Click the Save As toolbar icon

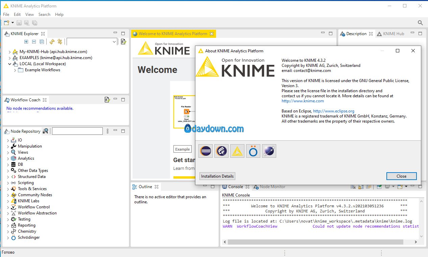coord(27,23)
